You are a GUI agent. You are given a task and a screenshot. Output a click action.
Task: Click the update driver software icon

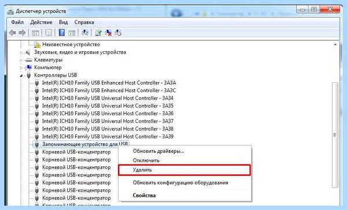[x=98, y=33]
